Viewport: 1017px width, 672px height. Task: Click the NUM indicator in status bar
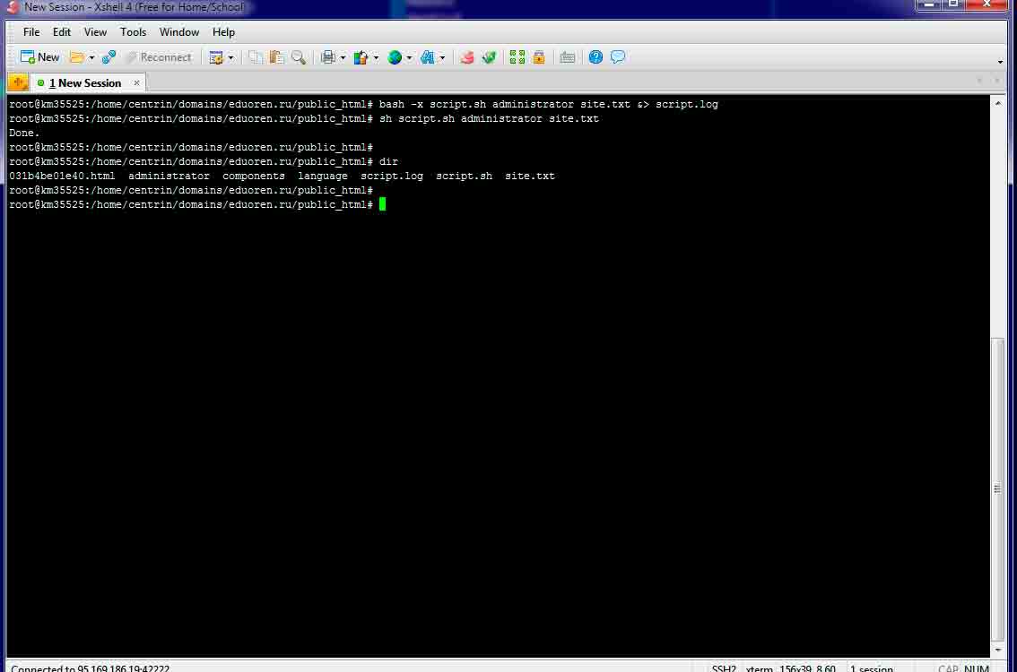[x=976, y=668]
